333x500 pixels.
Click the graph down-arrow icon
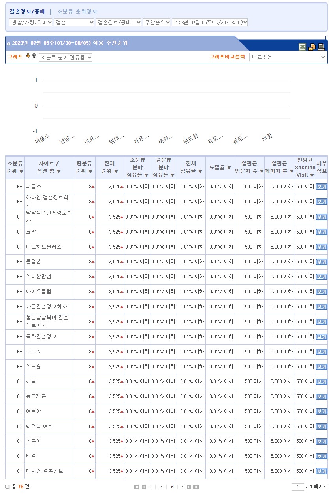coord(28,56)
